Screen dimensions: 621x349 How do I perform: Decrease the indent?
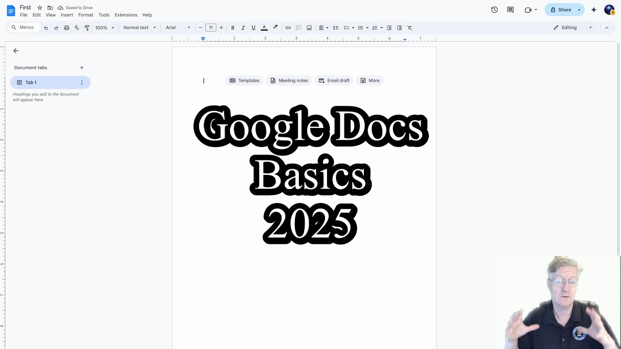389,28
